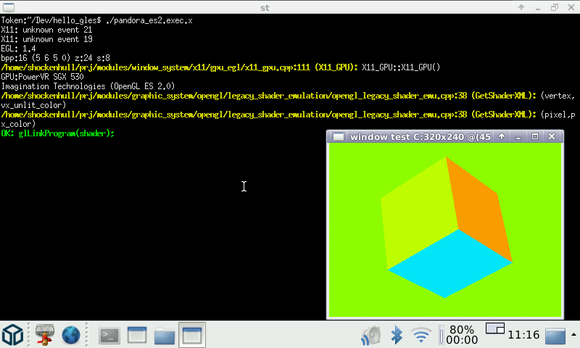Activate the highlighted window test taskbar button

(x=192, y=335)
